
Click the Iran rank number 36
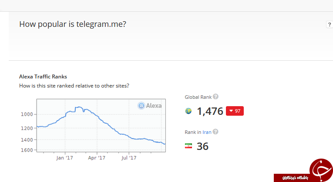click(x=202, y=146)
